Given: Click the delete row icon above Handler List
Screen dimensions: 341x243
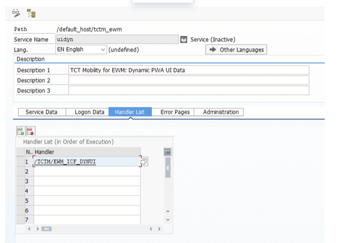Looking at the screenshot, I should pyautogui.click(x=30, y=131).
